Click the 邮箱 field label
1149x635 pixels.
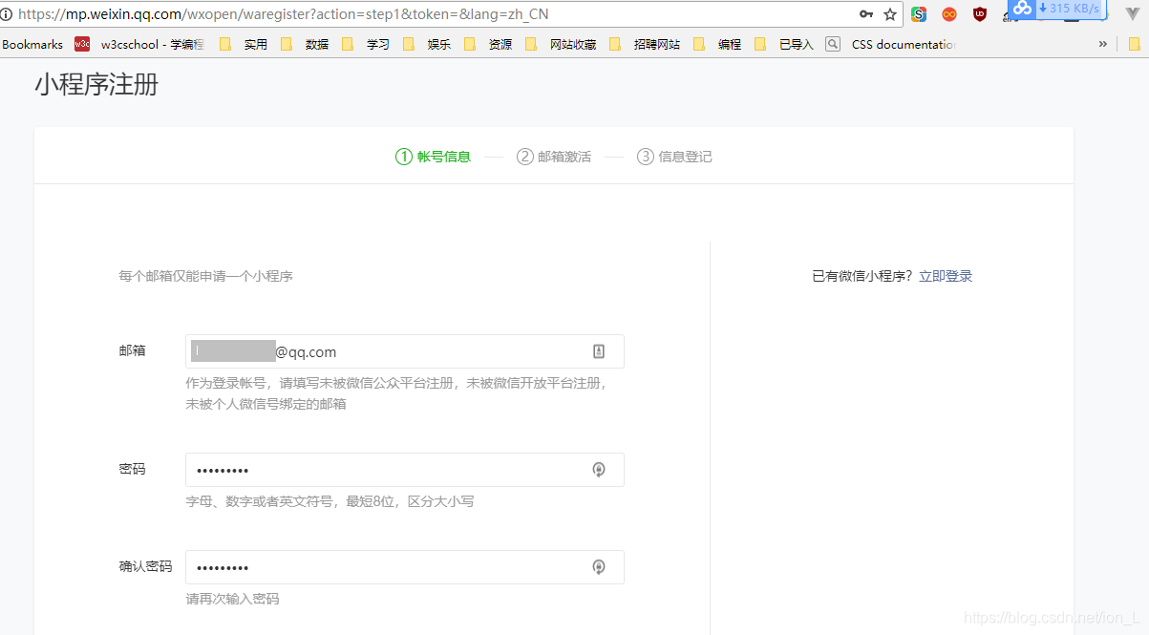click(x=133, y=350)
